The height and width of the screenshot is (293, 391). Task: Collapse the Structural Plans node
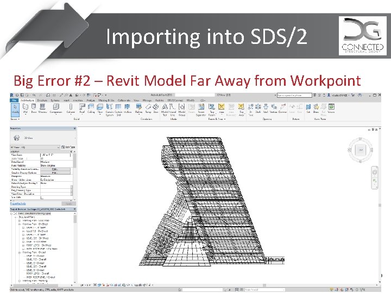pyautogui.click(x=15, y=217)
